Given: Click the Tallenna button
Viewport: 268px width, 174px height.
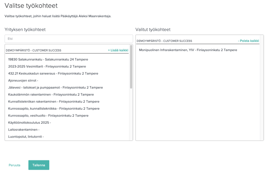Looking at the screenshot, I should pos(38,165).
